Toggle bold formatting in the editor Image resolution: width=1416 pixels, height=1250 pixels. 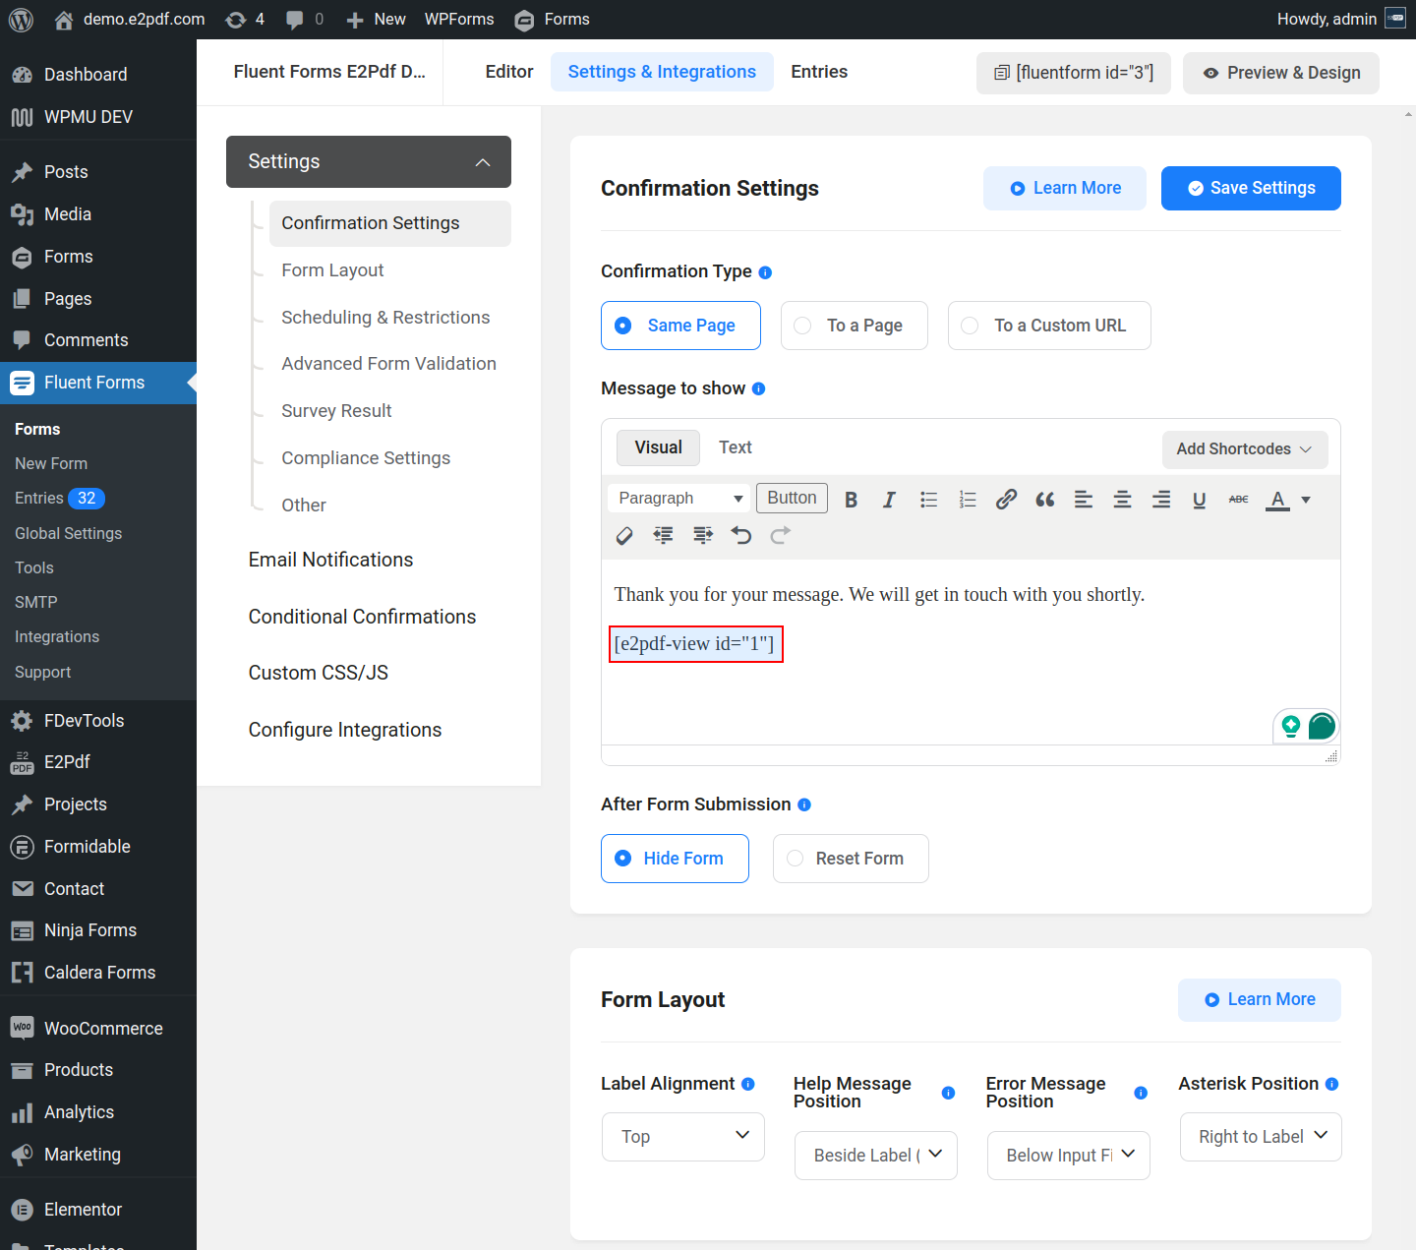click(x=852, y=500)
